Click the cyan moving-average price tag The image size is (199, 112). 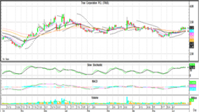[x=192, y=31]
